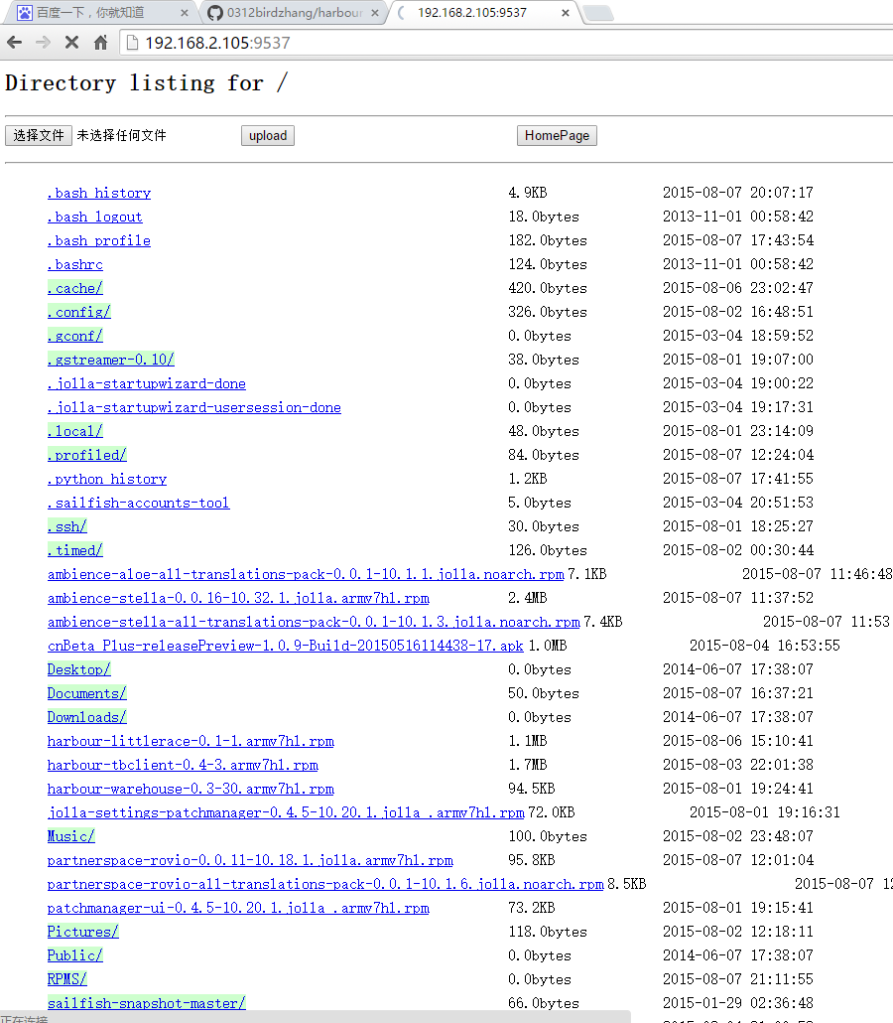Close the 192.168.2.105:9537 tab

pos(566,13)
